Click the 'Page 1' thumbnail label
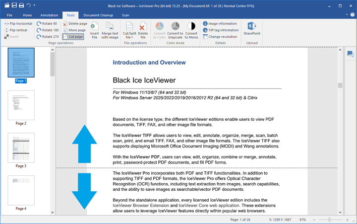 (x=21, y=81)
